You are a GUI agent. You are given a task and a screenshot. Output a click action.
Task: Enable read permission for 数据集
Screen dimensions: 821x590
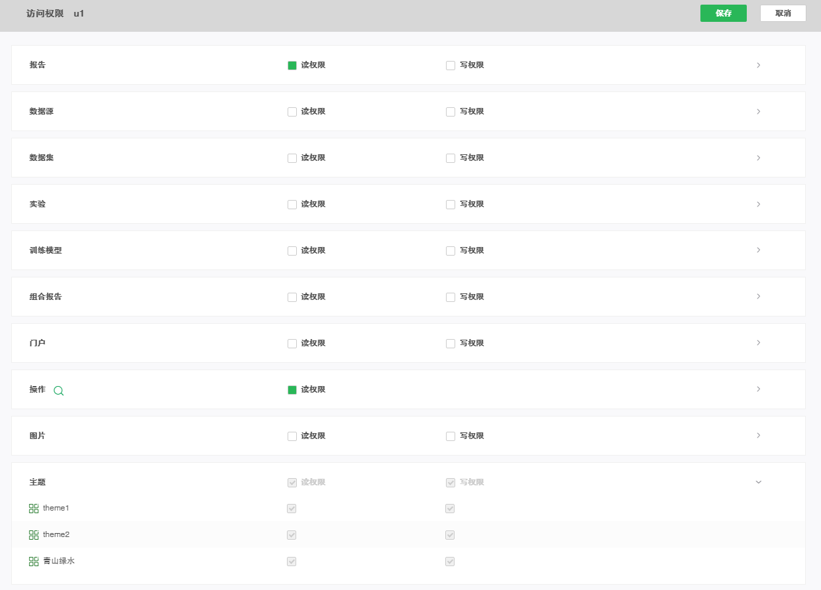pyautogui.click(x=292, y=158)
